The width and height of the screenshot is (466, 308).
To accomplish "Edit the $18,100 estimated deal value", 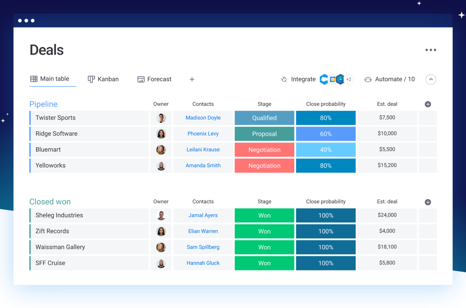I will [x=387, y=247].
